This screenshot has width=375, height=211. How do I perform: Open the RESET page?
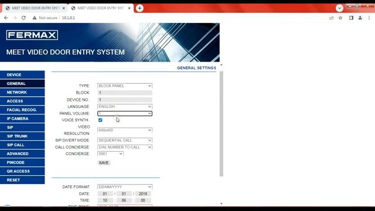pyautogui.click(x=22, y=180)
